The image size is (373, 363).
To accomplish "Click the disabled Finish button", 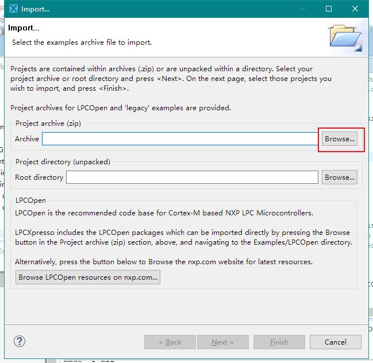I will coord(279,342).
